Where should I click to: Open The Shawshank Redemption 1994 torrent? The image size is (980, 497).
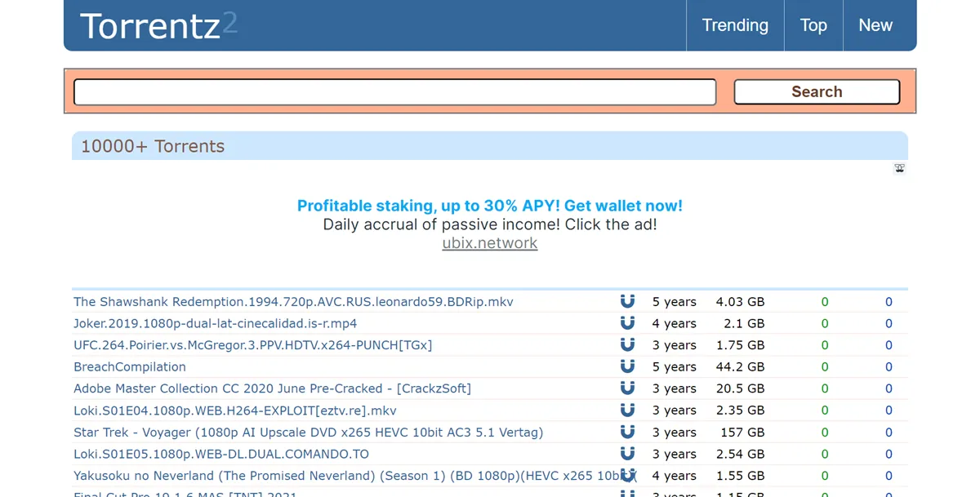click(x=293, y=302)
